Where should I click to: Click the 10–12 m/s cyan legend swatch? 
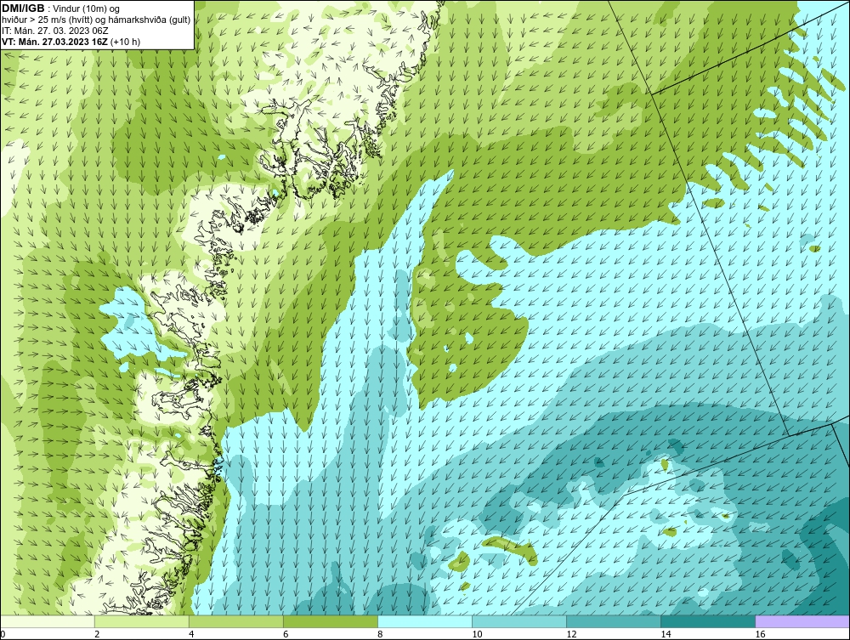[x=518, y=621]
